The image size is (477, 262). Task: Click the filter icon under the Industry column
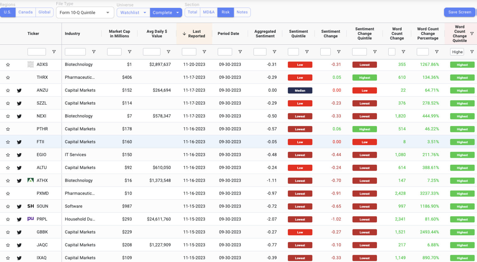(93, 52)
